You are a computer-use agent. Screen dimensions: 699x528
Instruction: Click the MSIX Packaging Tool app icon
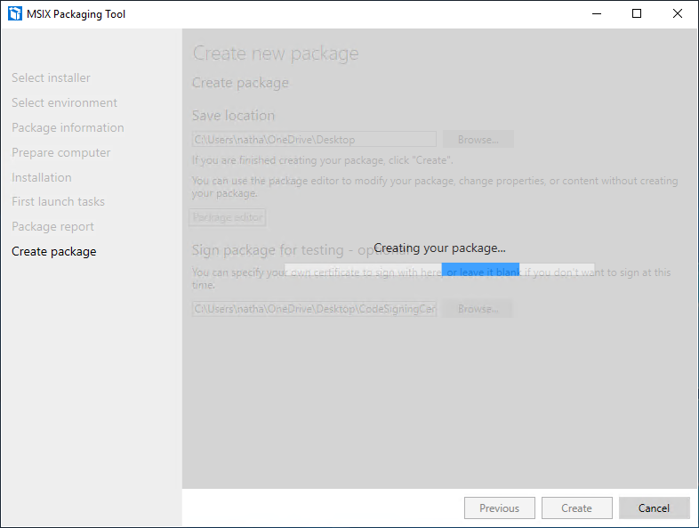(15, 14)
